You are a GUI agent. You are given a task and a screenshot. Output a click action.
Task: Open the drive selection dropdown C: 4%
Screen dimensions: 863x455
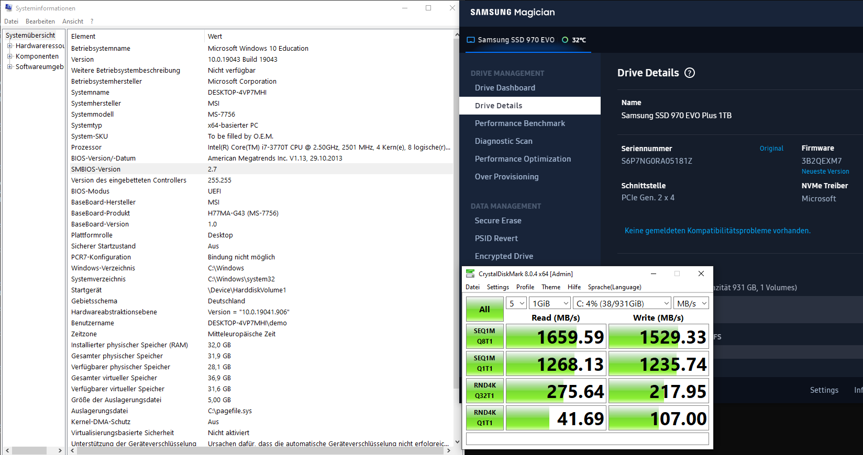[622, 303]
